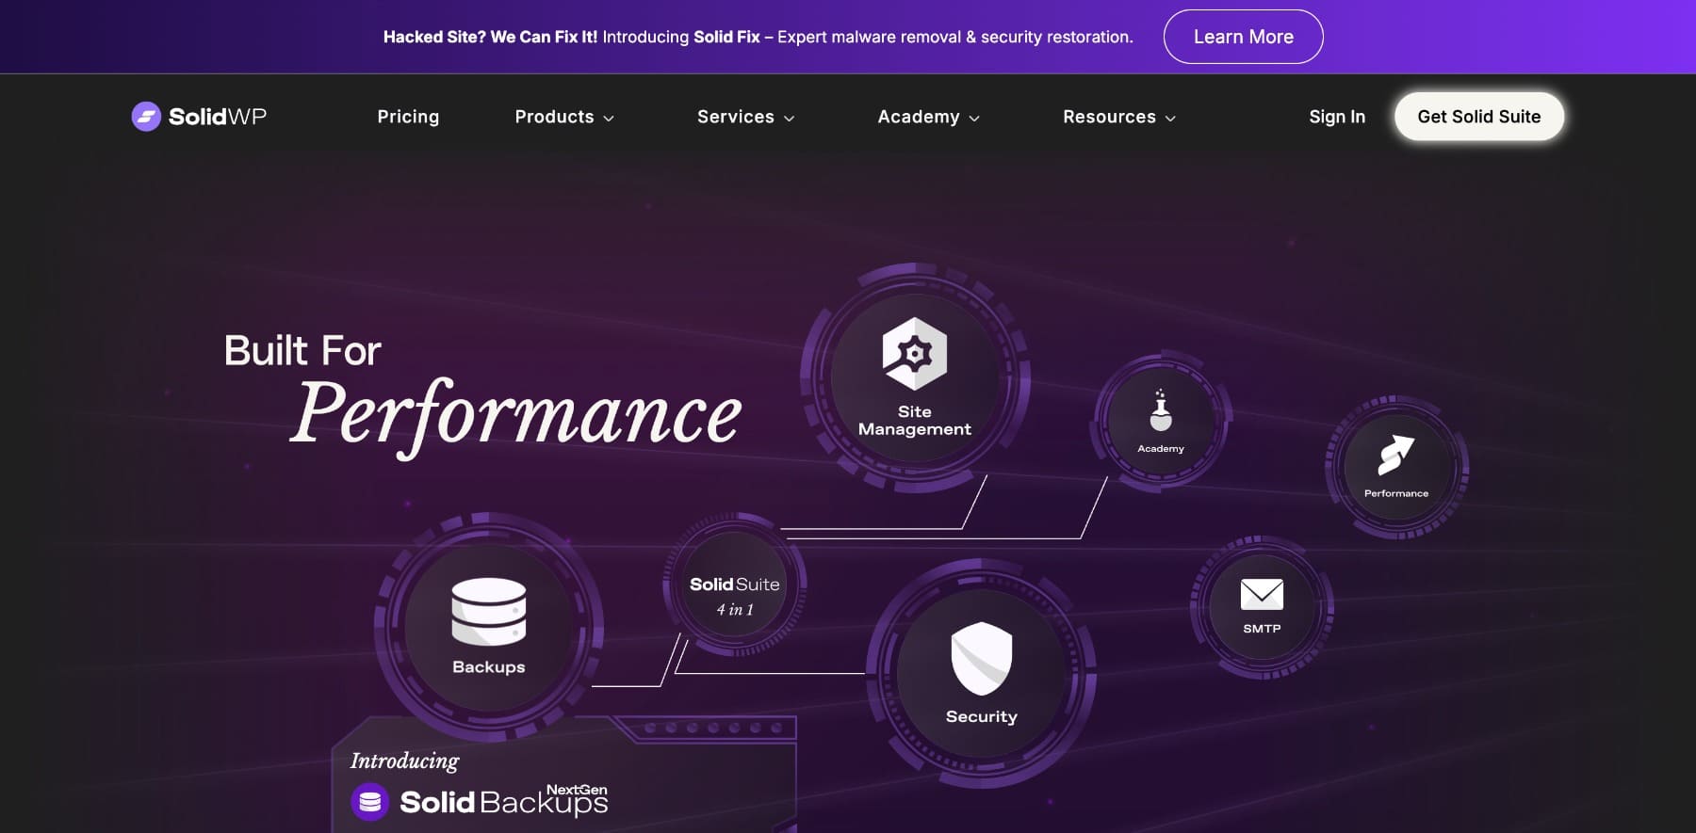The image size is (1696, 833).
Task: Expand the Academy dropdown chevron
Action: coord(974,119)
